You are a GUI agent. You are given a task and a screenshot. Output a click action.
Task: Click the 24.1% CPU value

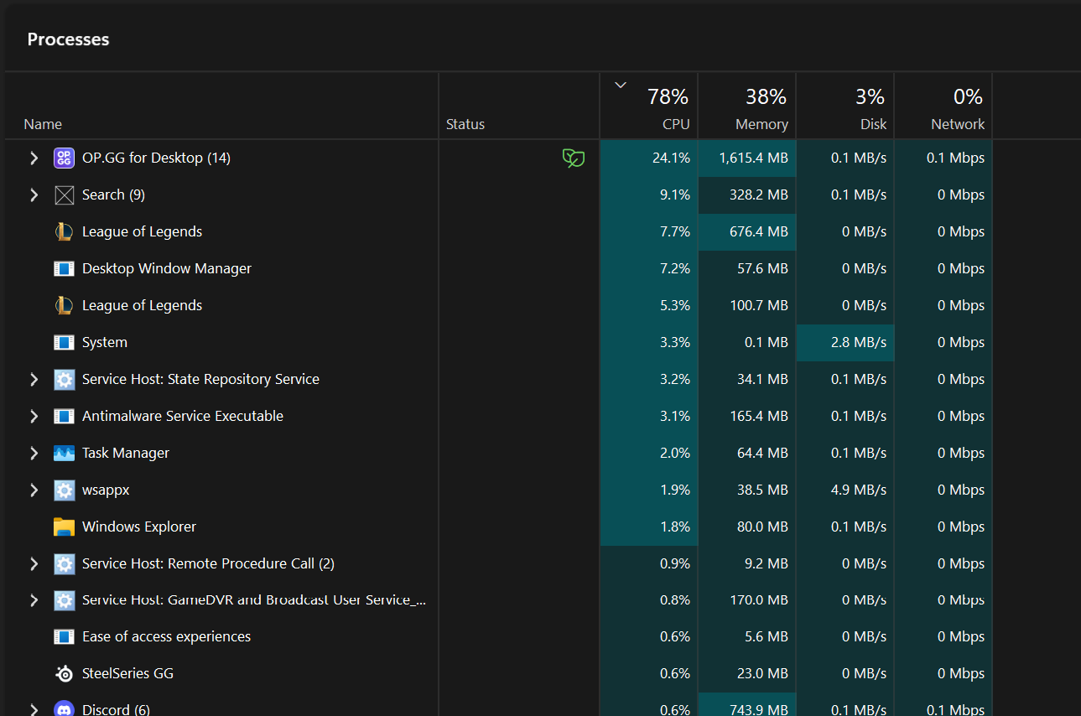pos(671,158)
